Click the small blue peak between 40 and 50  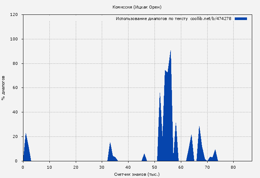click(x=144, y=158)
